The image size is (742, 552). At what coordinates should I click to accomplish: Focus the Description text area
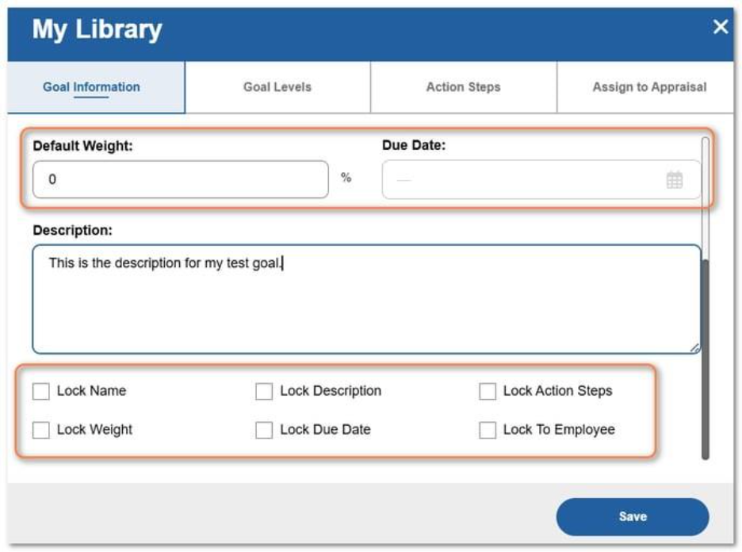pyautogui.click(x=367, y=299)
